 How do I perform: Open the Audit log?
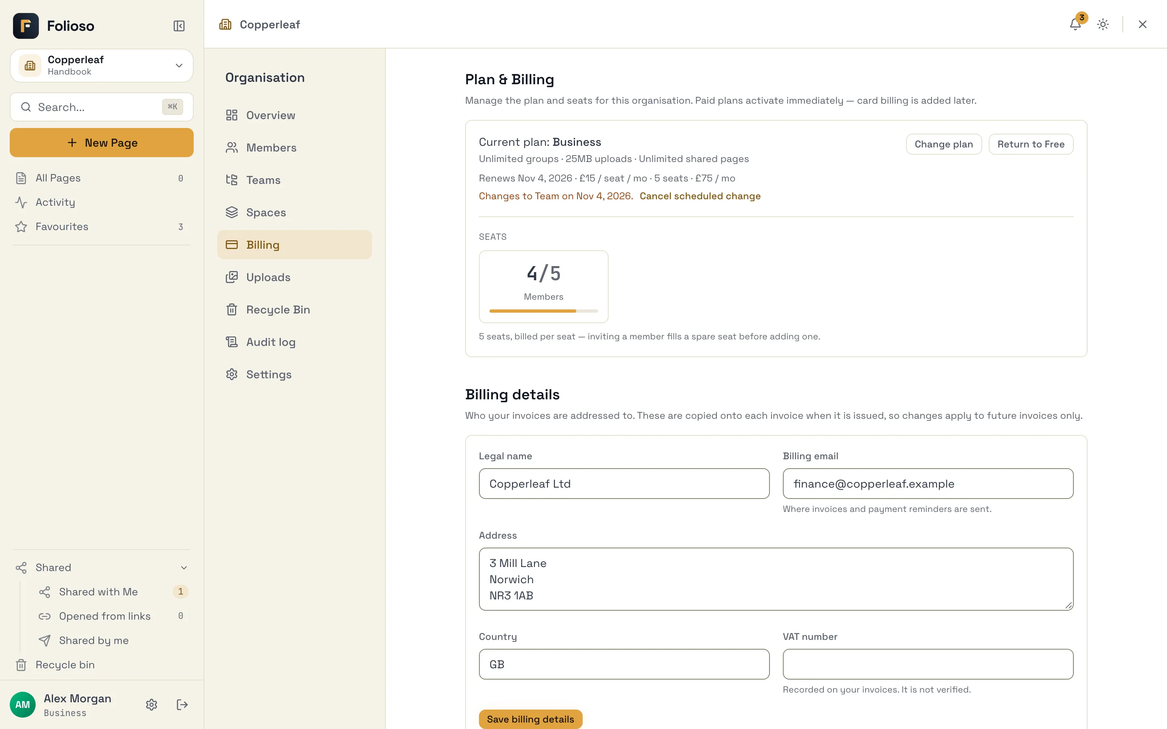[295, 342]
